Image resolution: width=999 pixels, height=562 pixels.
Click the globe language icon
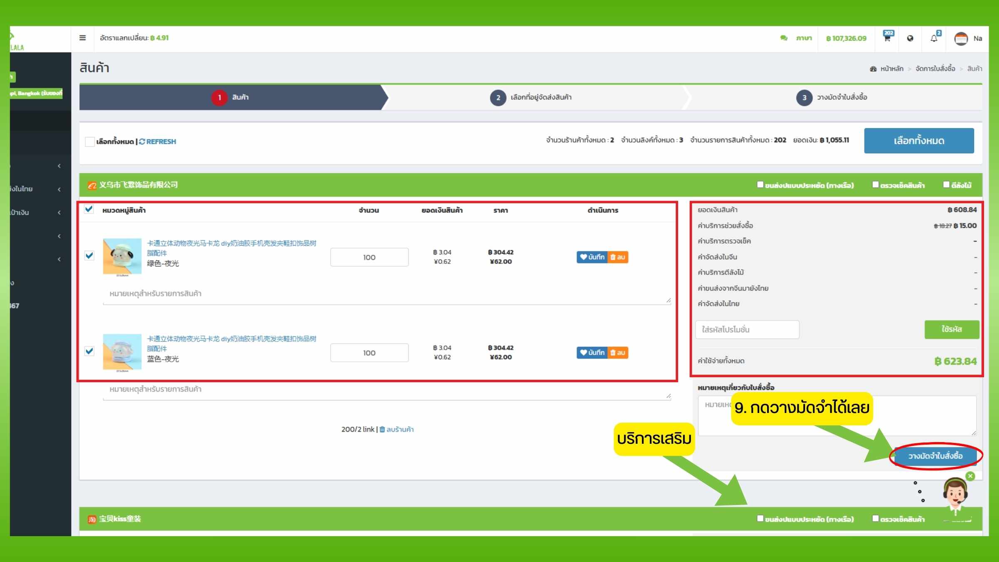click(910, 38)
